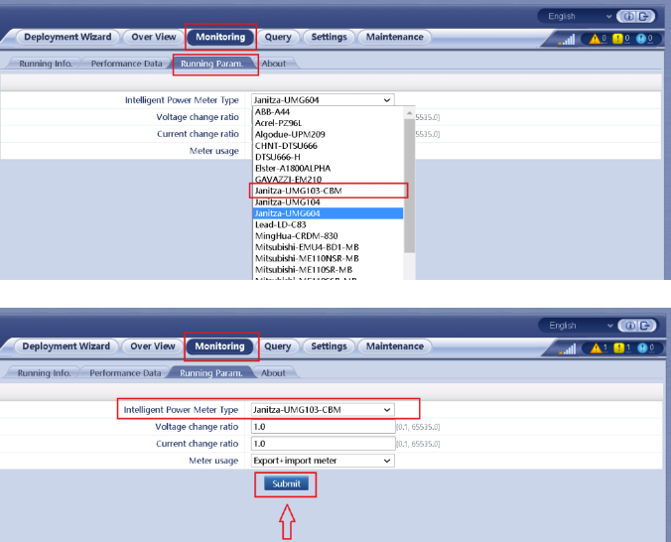Image resolution: width=671 pixels, height=542 pixels.
Task: Open Maintenance tab in bottom screenshot
Action: click(394, 345)
